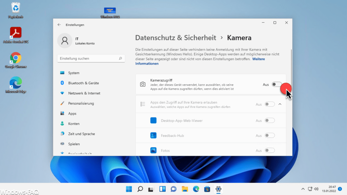The image size is (347, 195).
Task: Open Microsoft Store from the taskbar
Action: coord(207,189)
